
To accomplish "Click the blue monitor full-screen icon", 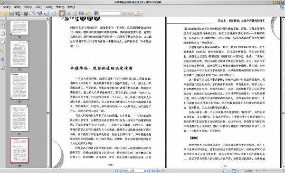I will [40, 13].
